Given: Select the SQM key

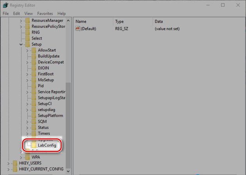Looking at the screenshot, I should point(42,121).
